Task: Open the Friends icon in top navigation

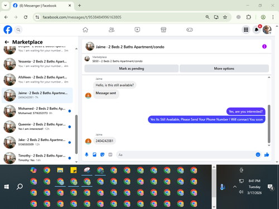Action: pos(112,30)
